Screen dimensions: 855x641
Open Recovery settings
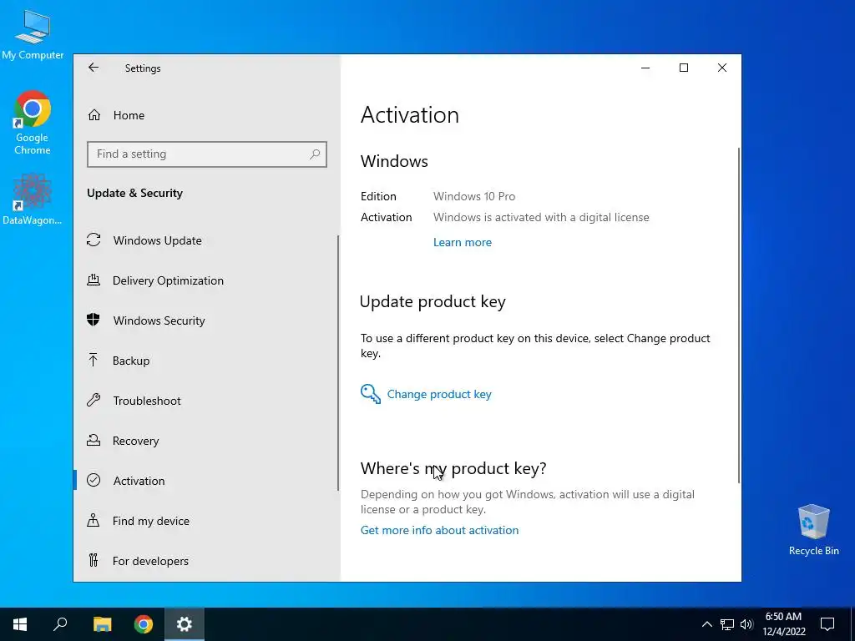click(x=206, y=441)
